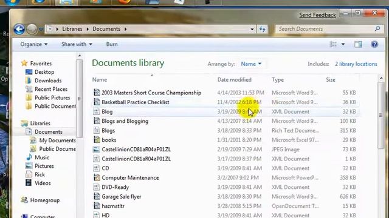
Task: Select the file 2003 Masters Short Course Championship
Action: (x=151, y=93)
